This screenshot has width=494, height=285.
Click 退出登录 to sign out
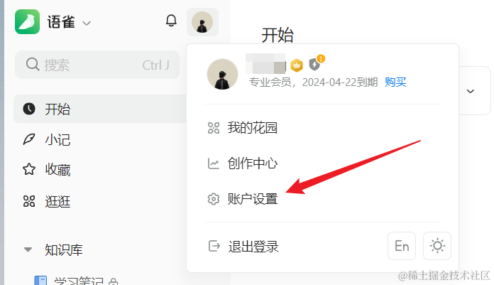click(x=243, y=247)
